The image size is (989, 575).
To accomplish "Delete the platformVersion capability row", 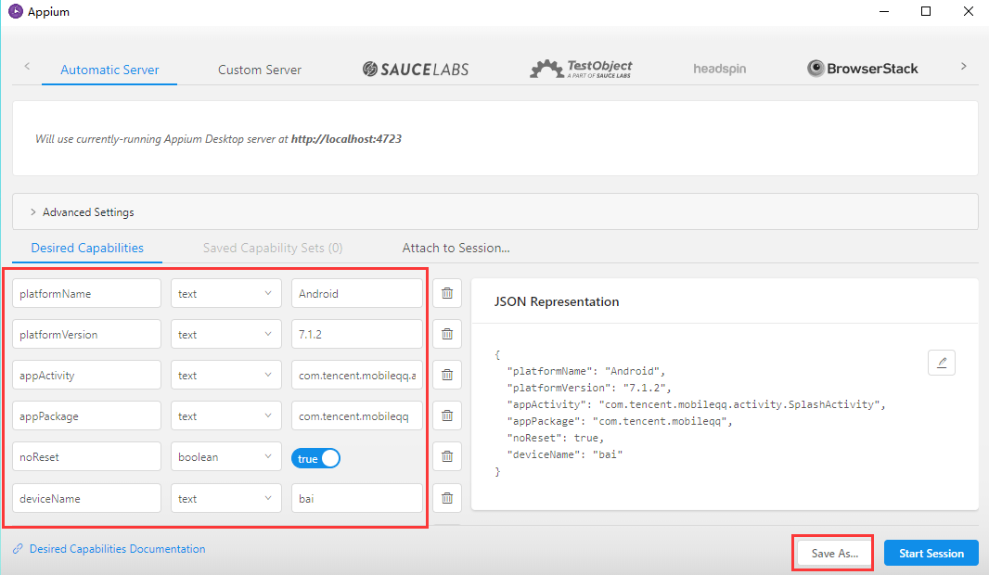I will point(447,334).
